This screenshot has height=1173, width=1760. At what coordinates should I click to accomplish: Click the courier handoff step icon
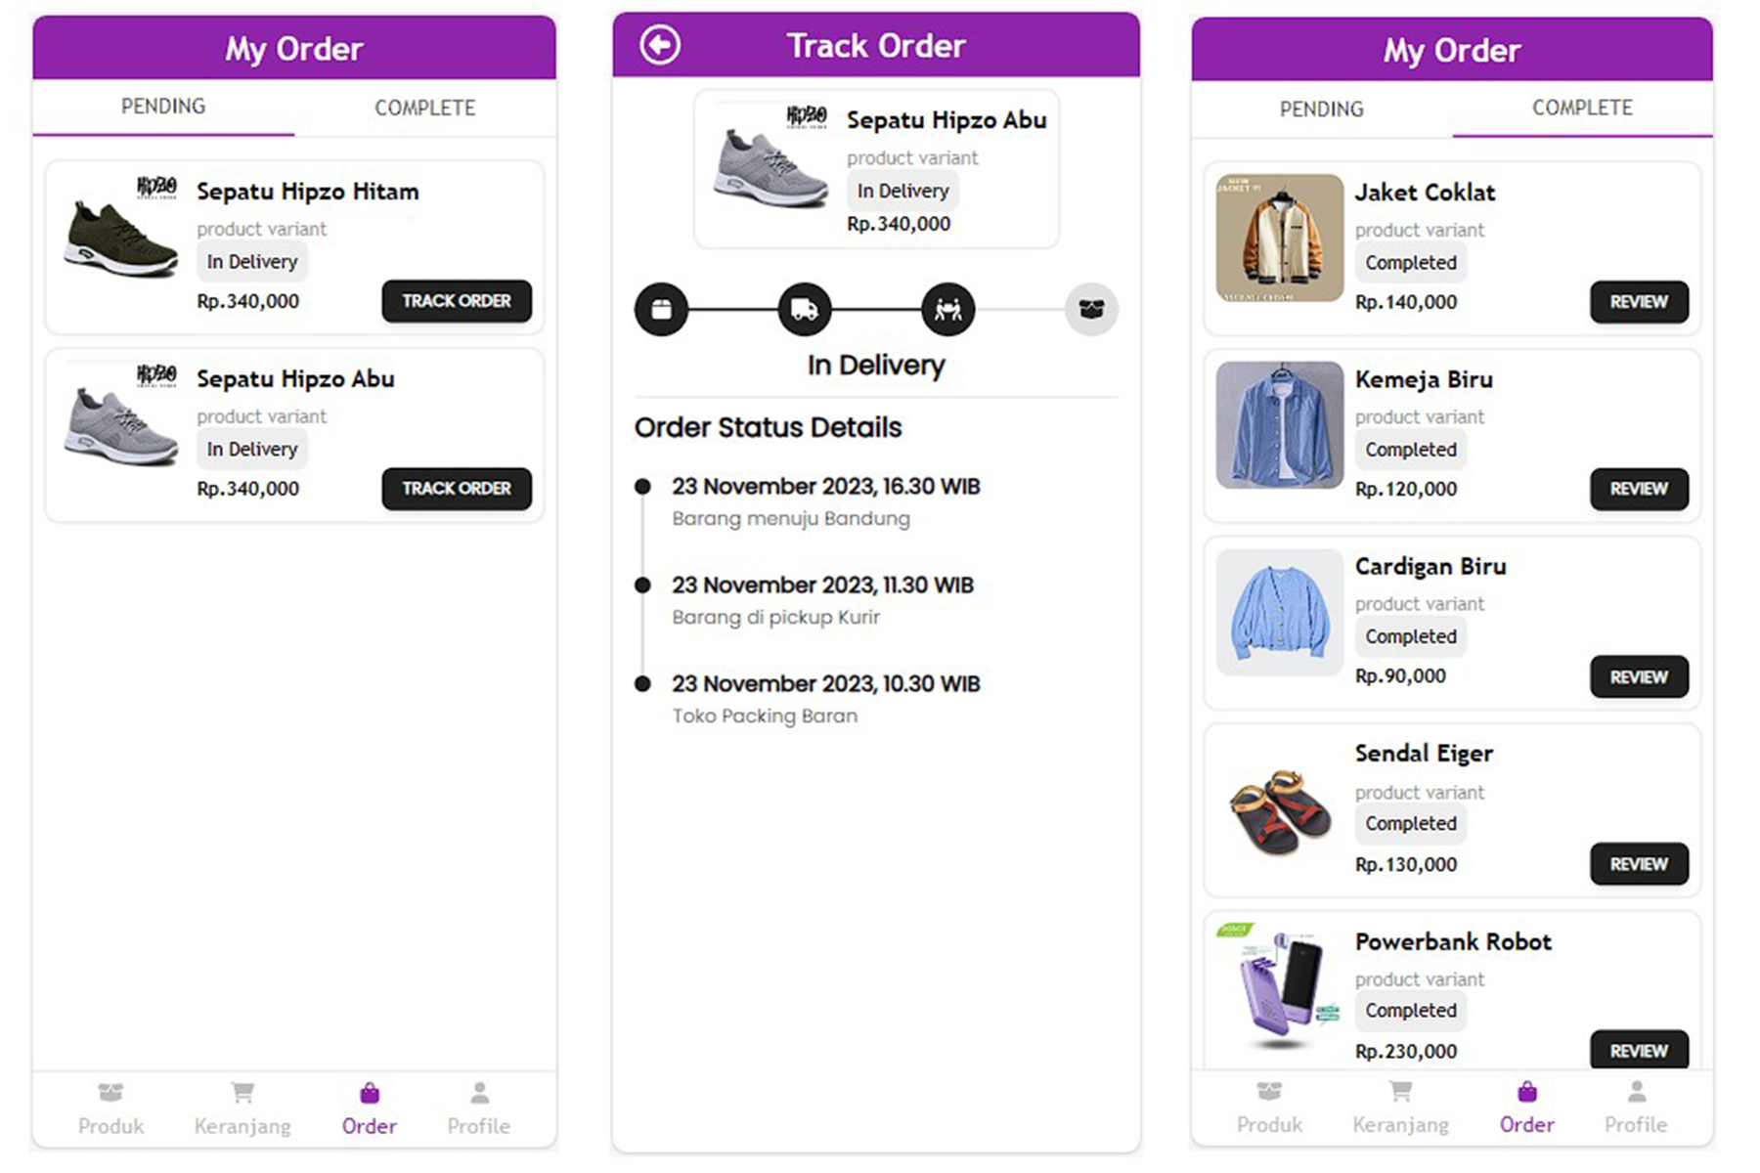point(947,310)
